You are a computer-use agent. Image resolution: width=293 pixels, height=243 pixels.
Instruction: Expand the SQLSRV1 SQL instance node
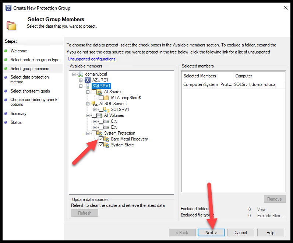tap(95, 110)
